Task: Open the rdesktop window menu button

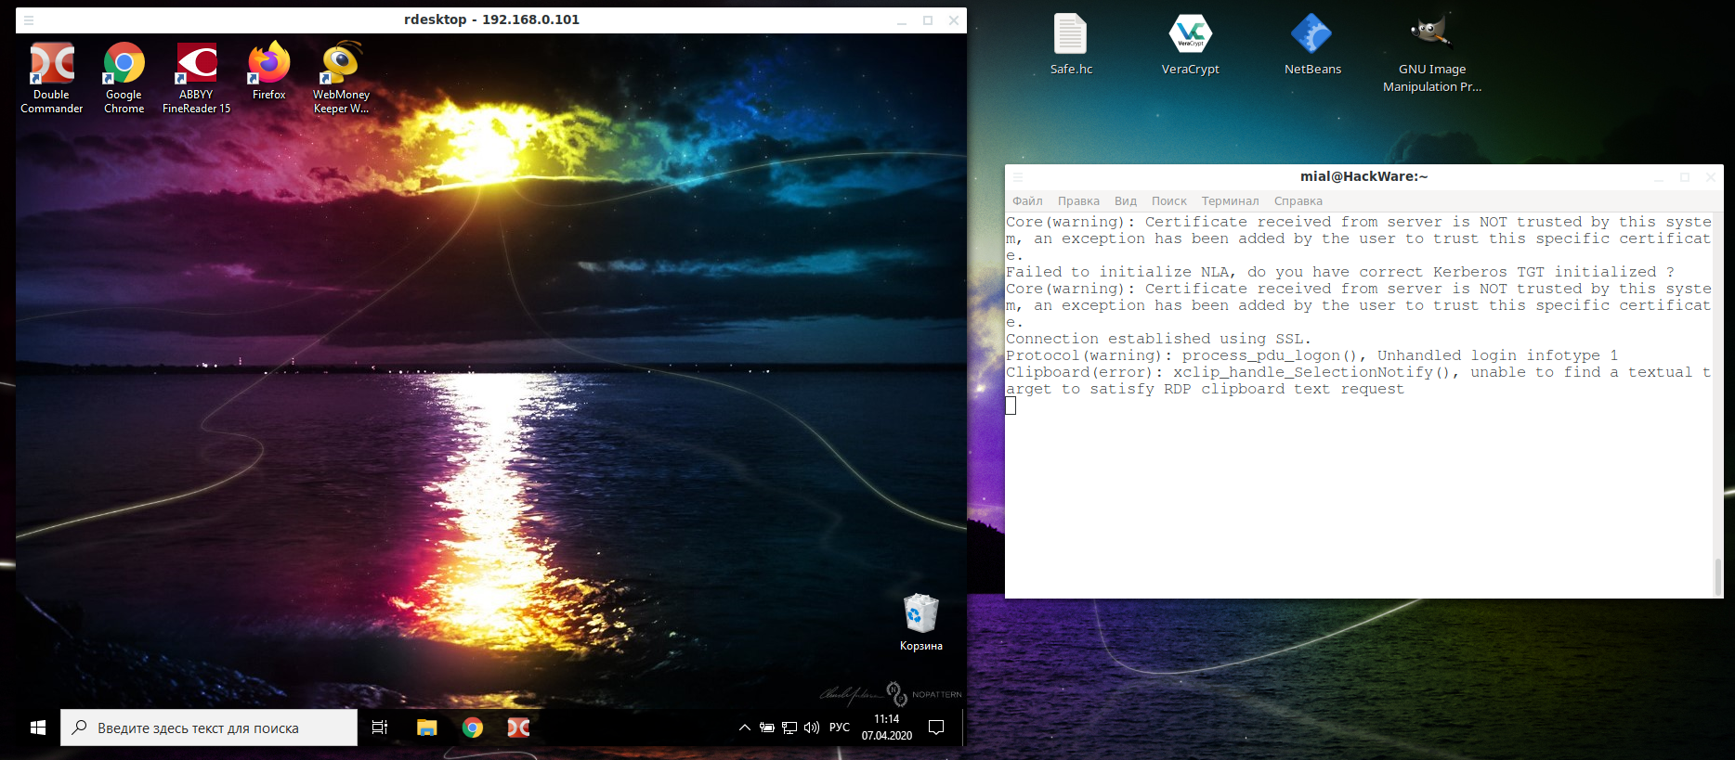Action: pyautogui.click(x=29, y=19)
